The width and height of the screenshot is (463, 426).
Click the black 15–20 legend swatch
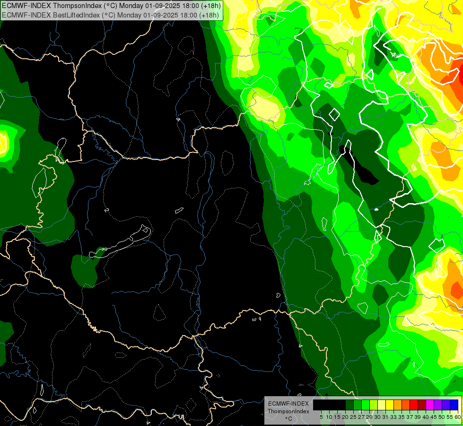point(341,405)
